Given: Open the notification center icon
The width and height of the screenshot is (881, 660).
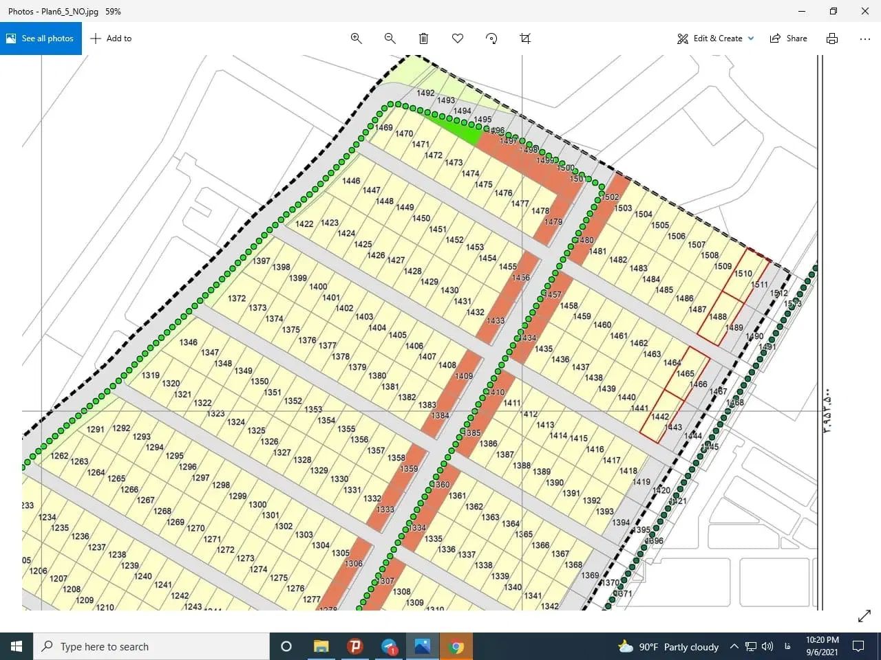Looking at the screenshot, I should click(x=858, y=646).
